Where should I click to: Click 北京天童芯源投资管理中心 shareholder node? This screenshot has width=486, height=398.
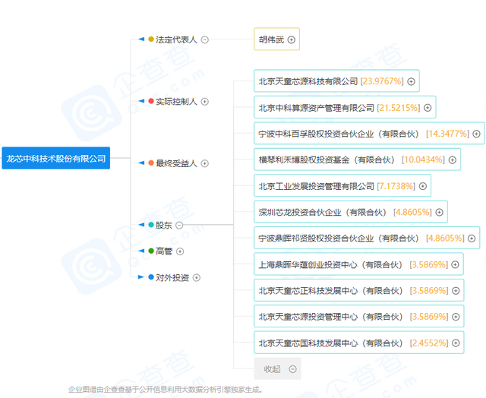click(x=332, y=317)
